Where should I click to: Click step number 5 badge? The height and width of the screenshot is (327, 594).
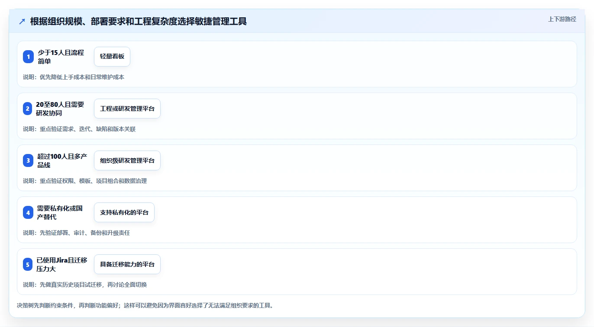[x=28, y=264]
